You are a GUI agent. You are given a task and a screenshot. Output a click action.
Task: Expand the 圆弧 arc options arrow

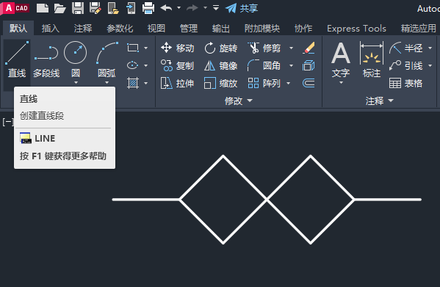[107, 83]
